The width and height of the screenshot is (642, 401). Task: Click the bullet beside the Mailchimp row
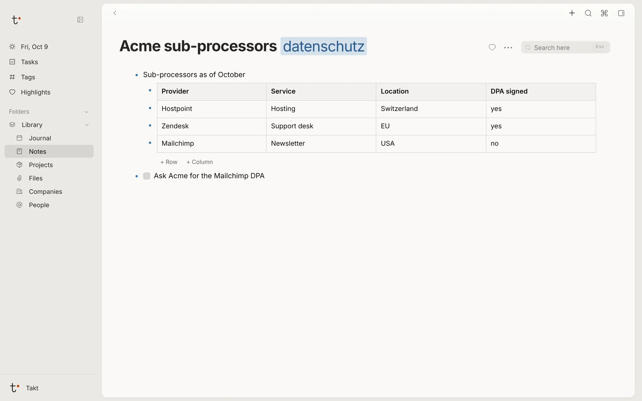point(150,143)
